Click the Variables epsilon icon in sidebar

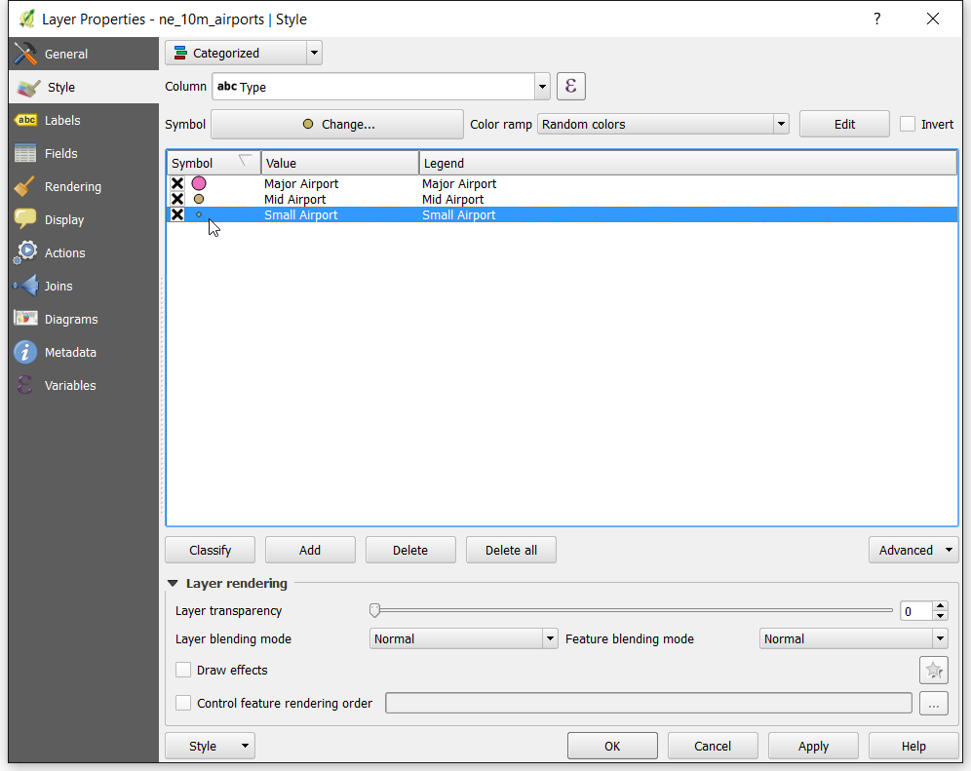coord(25,385)
